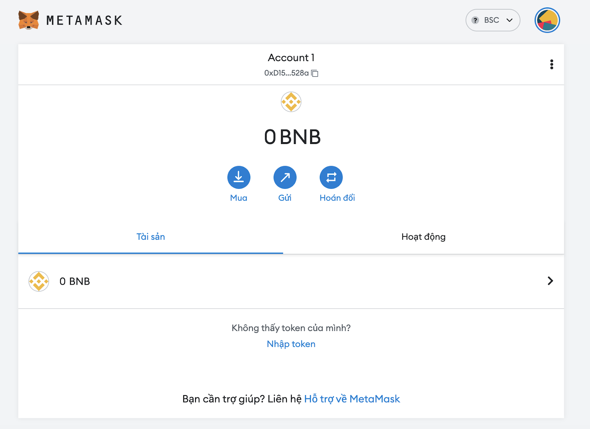590x429 pixels.
Task: Expand the 0 BNB asset row chevron
Action: 550,281
